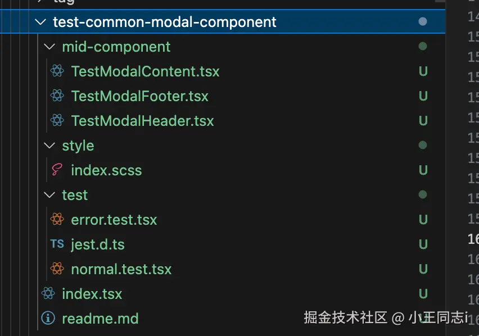Click untracked U badge on index.tsx

(x=423, y=294)
